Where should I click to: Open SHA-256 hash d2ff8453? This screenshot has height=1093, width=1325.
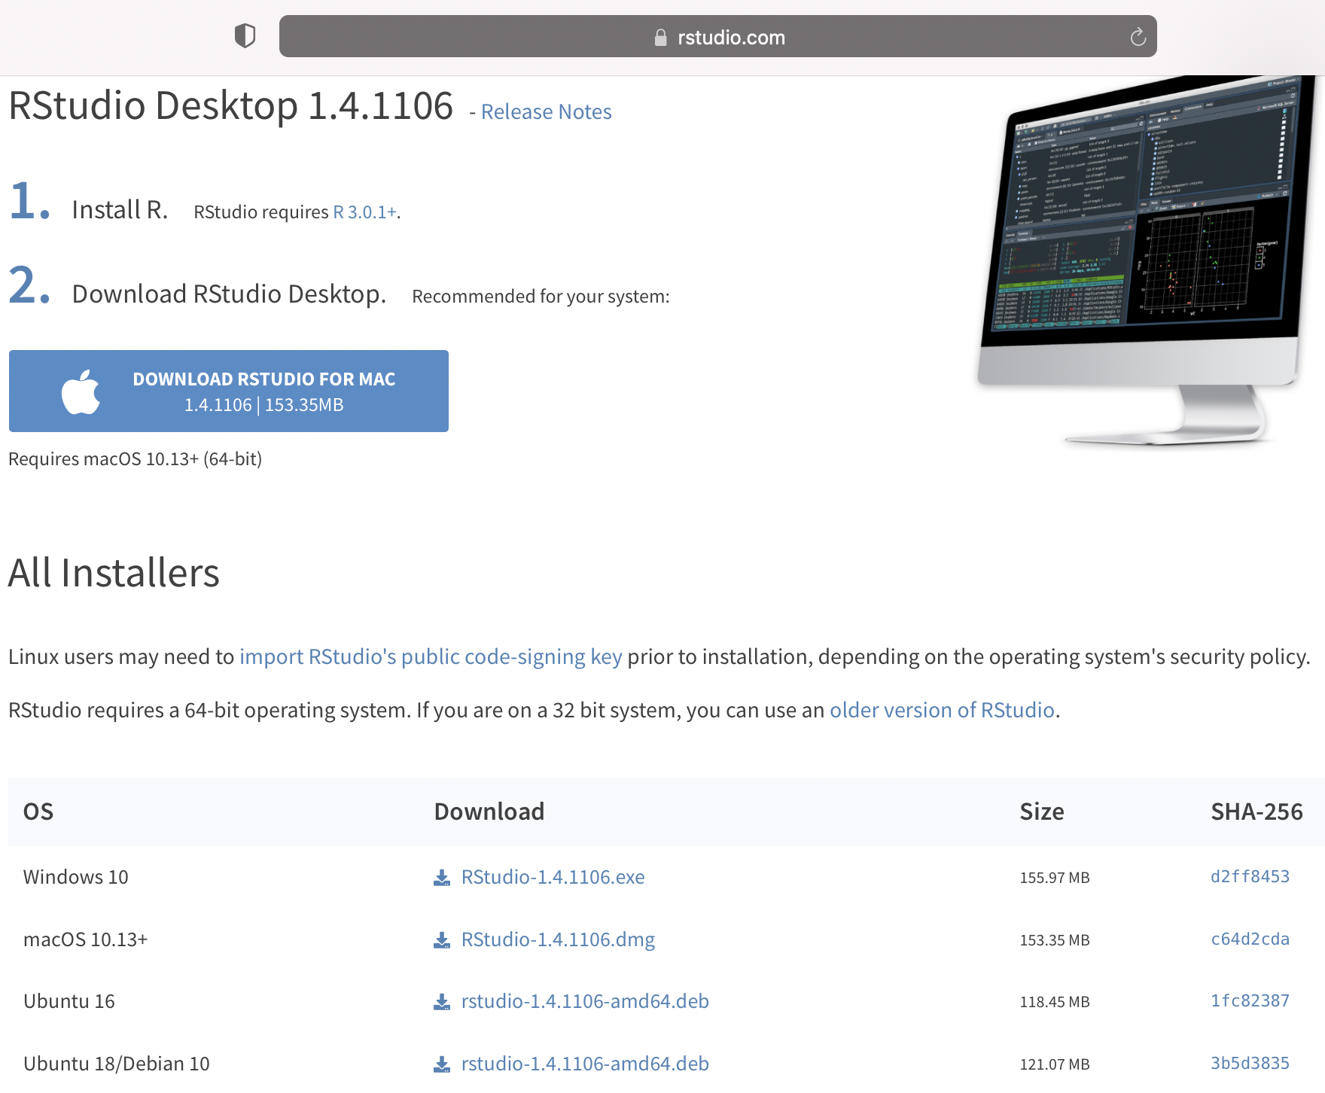coord(1250,877)
